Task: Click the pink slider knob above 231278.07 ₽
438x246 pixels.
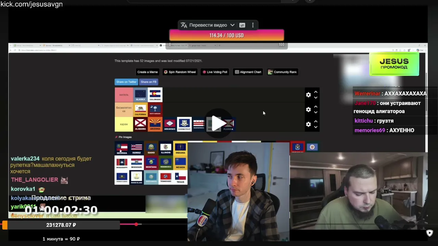Action: point(136,224)
